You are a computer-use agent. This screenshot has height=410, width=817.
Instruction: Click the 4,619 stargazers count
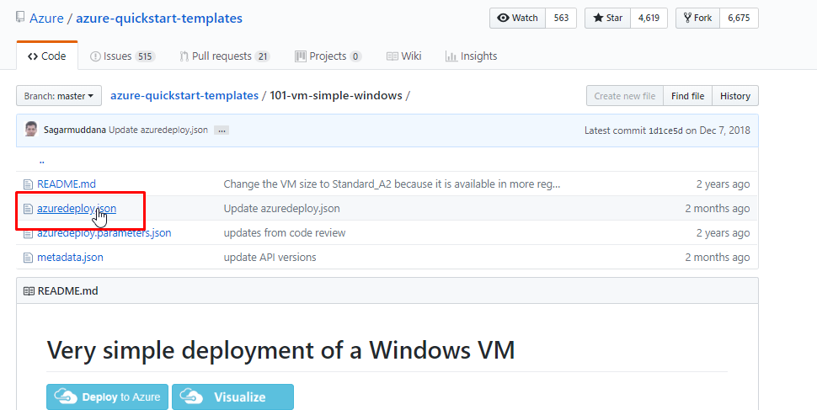coord(649,18)
